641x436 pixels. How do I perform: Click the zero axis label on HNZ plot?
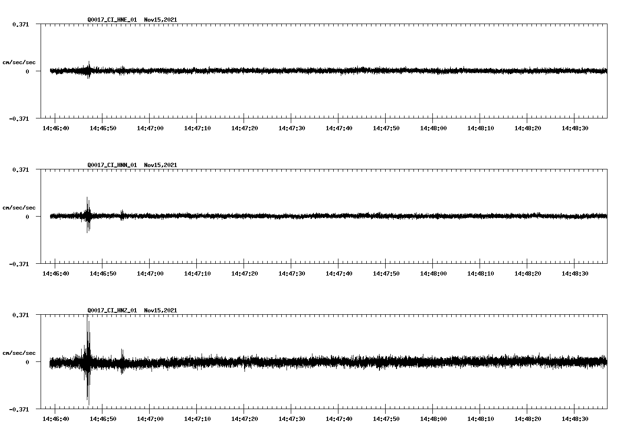point(27,362)
